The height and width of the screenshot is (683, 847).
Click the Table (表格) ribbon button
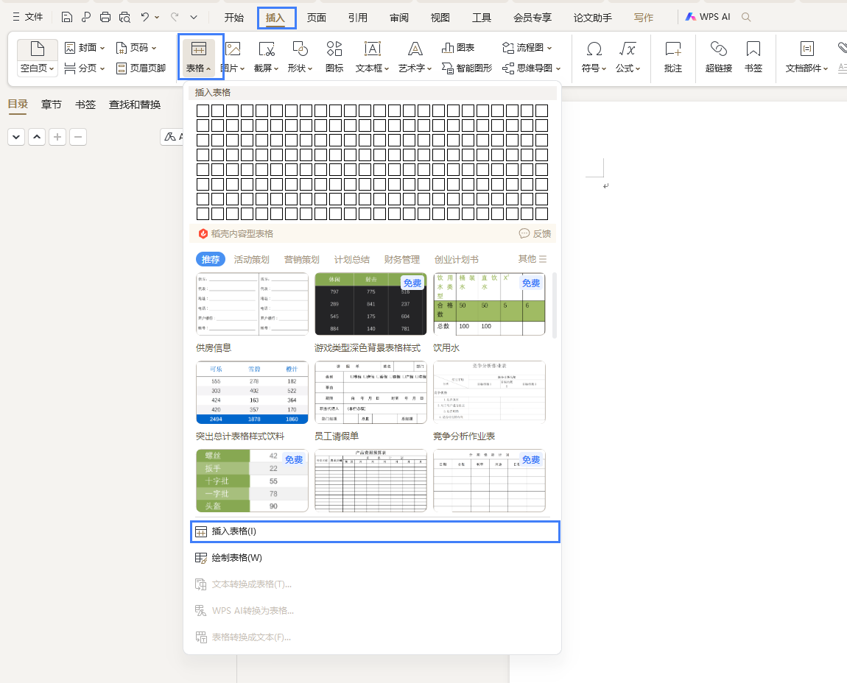tap(199, 57)
